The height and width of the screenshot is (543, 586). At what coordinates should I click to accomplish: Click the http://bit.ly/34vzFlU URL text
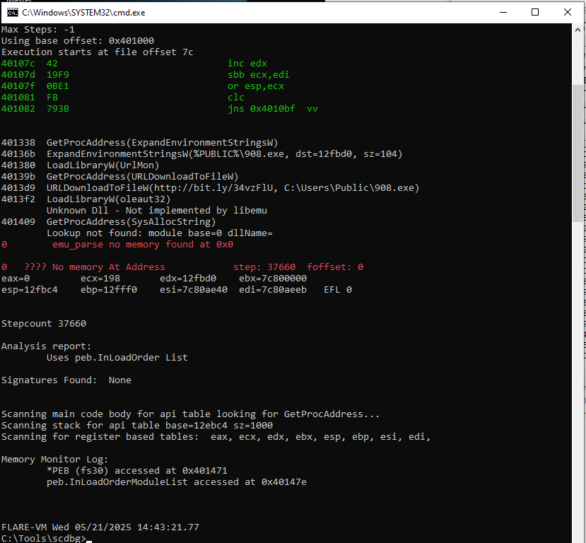coord(213,187)
